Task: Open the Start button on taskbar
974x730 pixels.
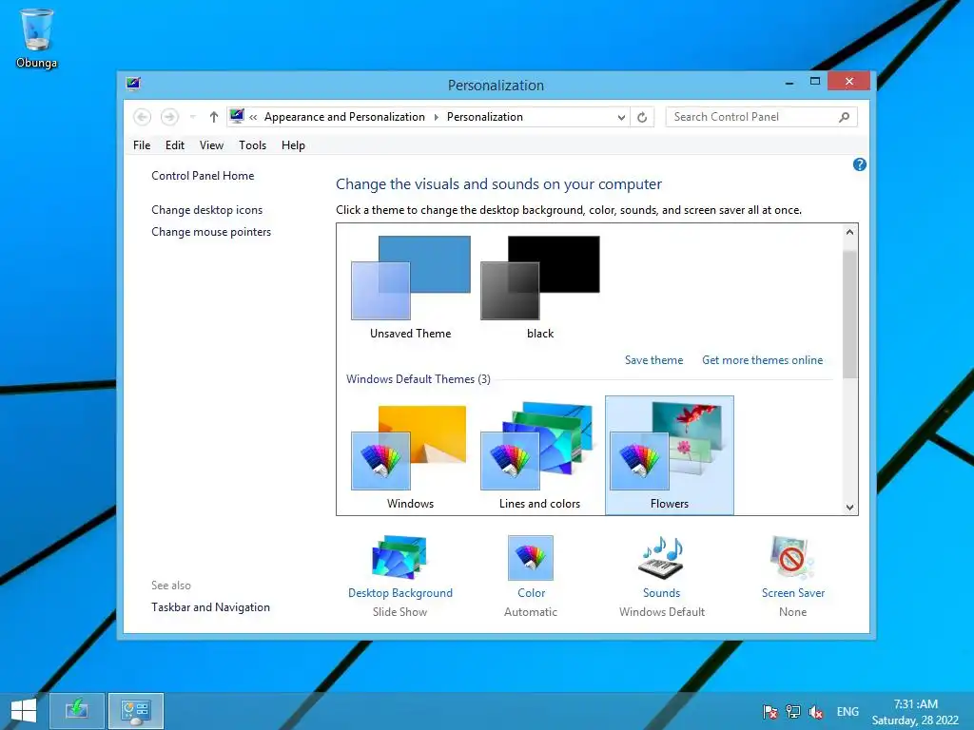Action: 24,711
